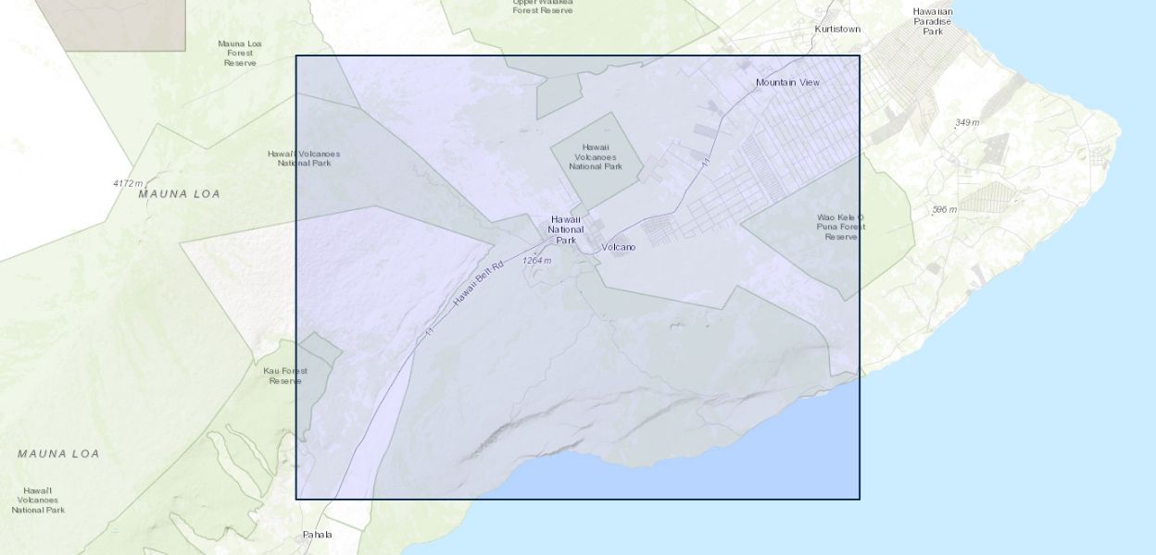Click the Upper Waiakea Forest Reserve label

tap(543, 6)
